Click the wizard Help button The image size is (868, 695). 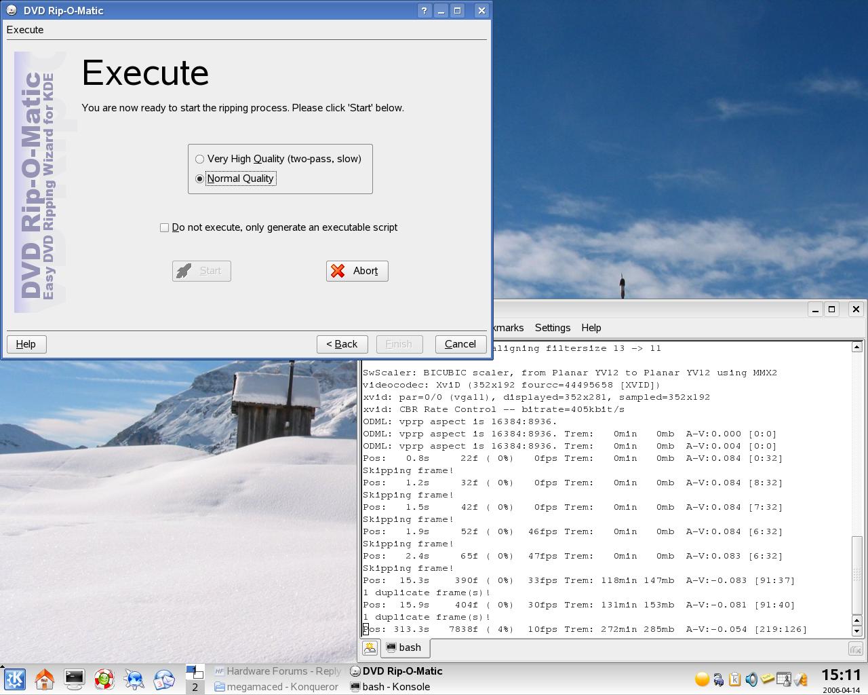[x=26, y=344]
